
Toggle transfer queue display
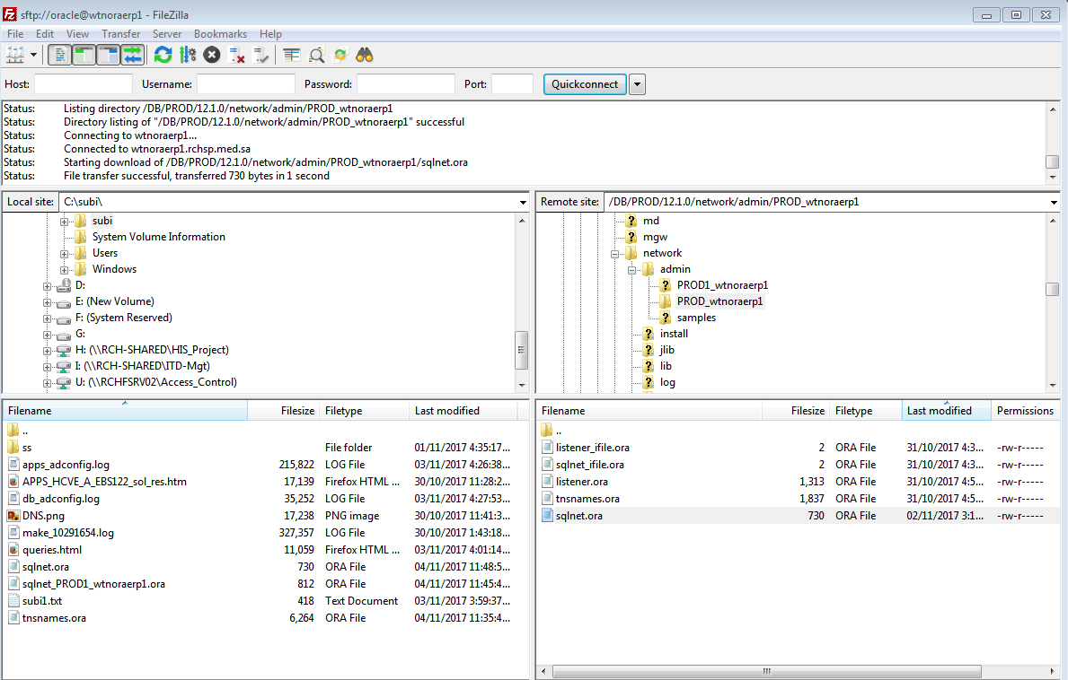pos(132,55)
